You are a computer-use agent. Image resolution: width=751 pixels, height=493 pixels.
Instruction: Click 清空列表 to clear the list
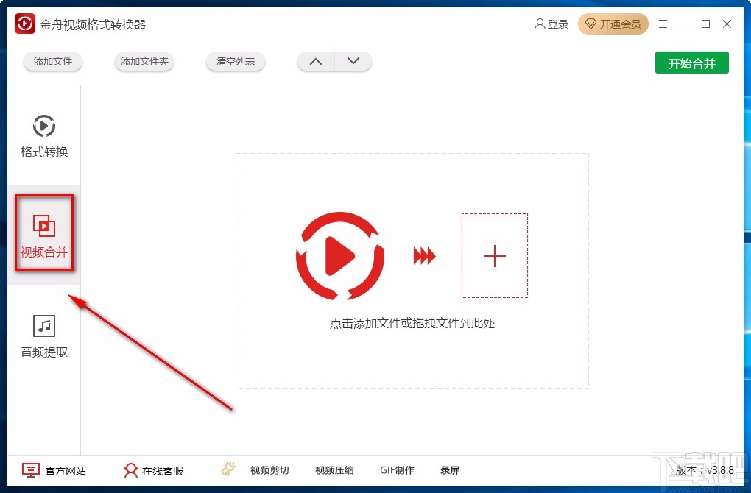pos(235,62)
